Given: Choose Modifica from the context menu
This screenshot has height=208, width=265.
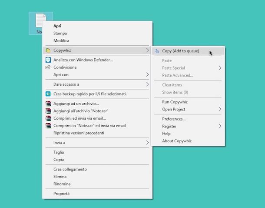Looking at the screenshot, I should pyautogui.click(x=97, y=40).
